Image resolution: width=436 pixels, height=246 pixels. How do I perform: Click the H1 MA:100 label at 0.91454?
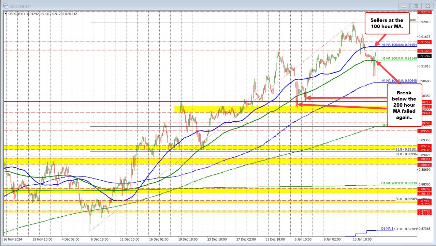click(398, 45)
